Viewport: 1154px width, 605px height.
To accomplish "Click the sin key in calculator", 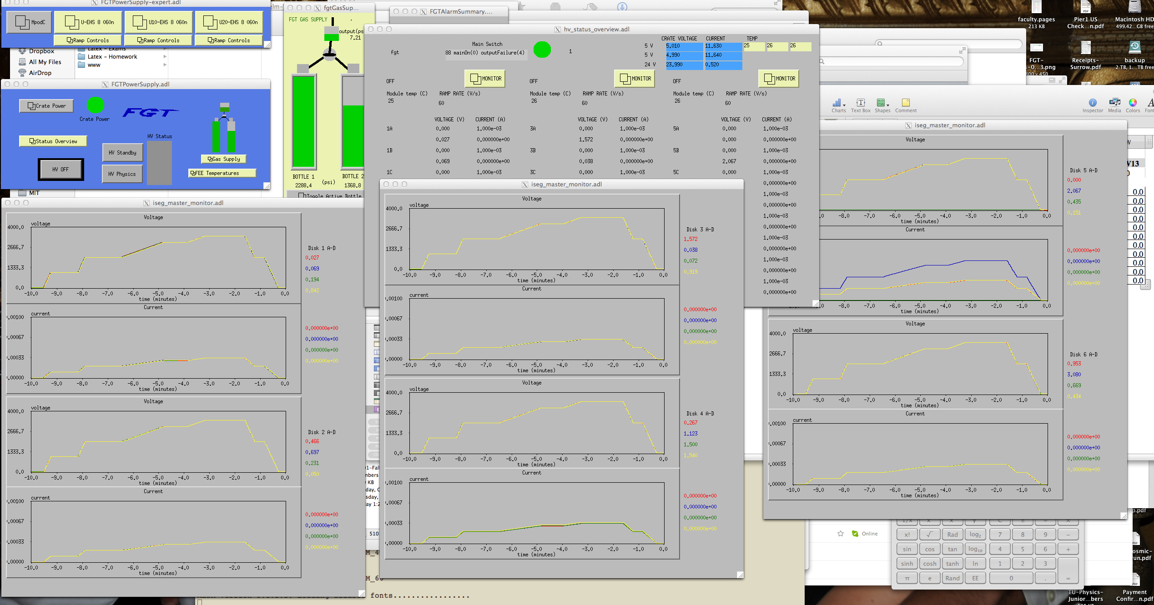I will point(907,549).
